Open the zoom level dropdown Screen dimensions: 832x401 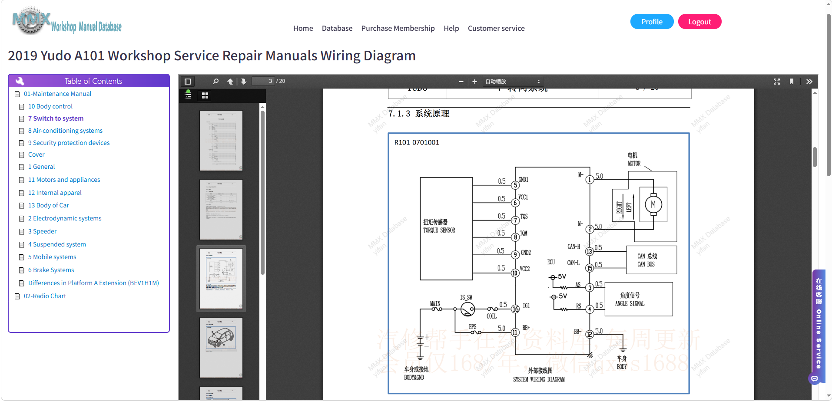513,82
